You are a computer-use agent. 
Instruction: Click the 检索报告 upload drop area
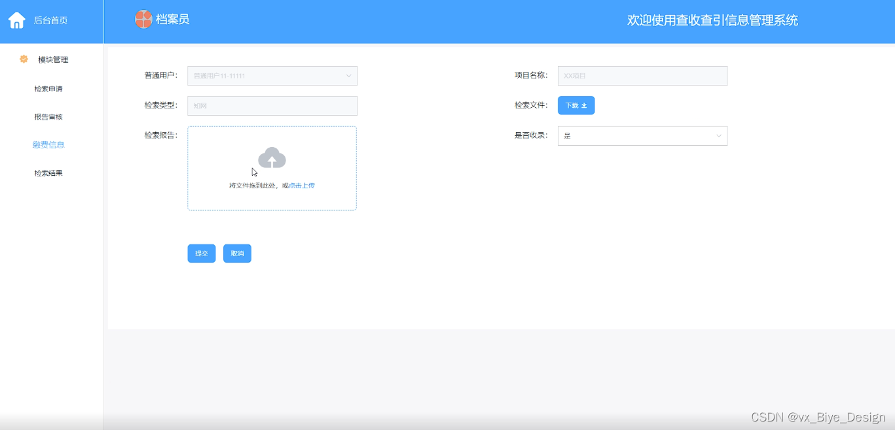[x=272, y=168]
